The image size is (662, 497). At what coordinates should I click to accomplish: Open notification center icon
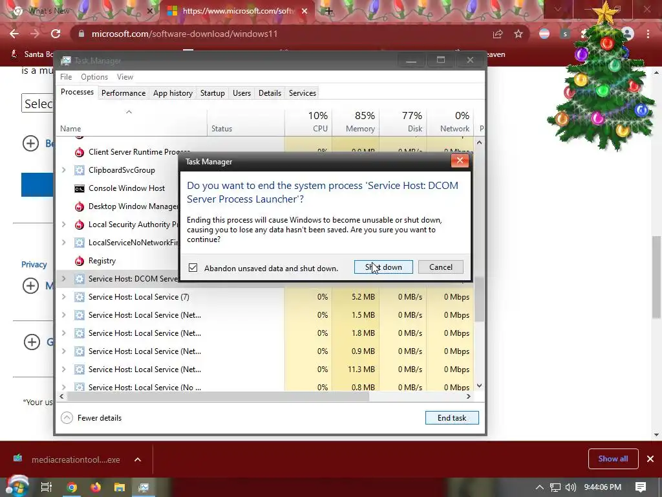click(x=641, y=487)
